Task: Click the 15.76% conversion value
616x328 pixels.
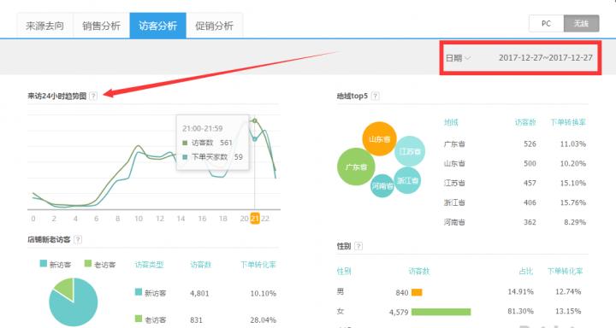Action: [x=573, y=202]
